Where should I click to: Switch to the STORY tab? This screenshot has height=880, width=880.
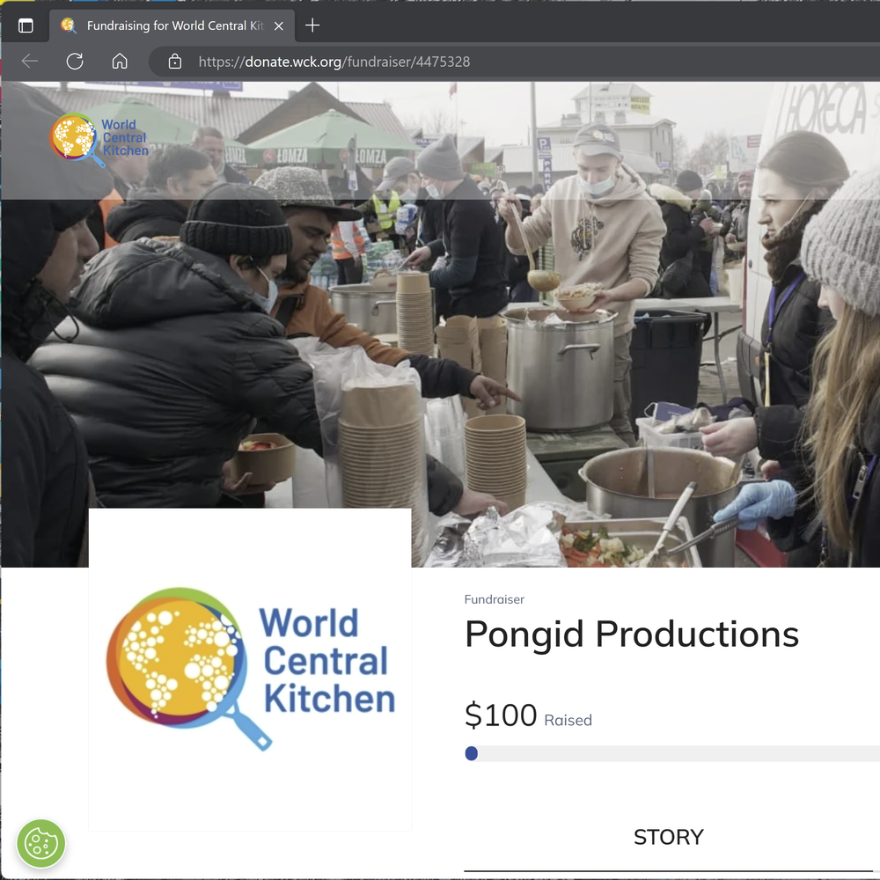pyautogui.click(x=669, y=837)
